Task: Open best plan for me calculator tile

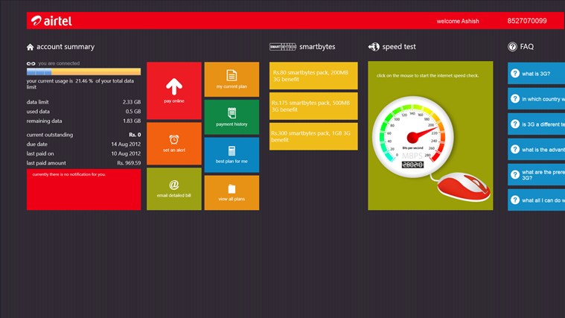Action: point(232,155)
